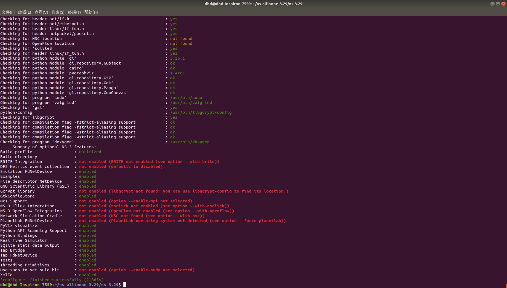Open the 终端(T) terminal menu

74,12
